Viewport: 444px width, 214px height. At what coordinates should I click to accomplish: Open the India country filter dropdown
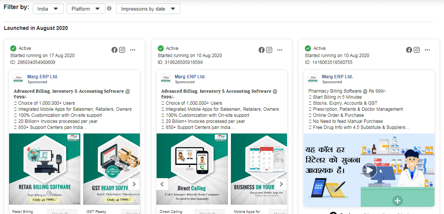[48, 9]
